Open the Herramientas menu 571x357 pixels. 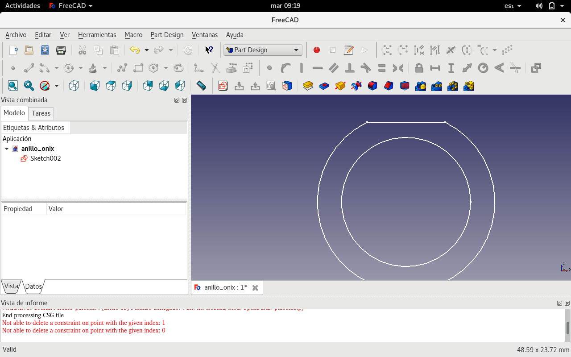97,35
